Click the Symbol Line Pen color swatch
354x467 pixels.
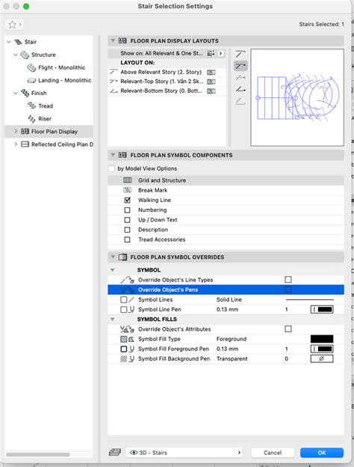(x=322, y=309)
